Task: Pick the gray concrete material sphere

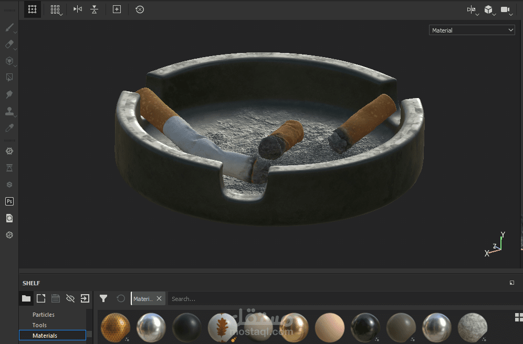Action: coord(472,328)
